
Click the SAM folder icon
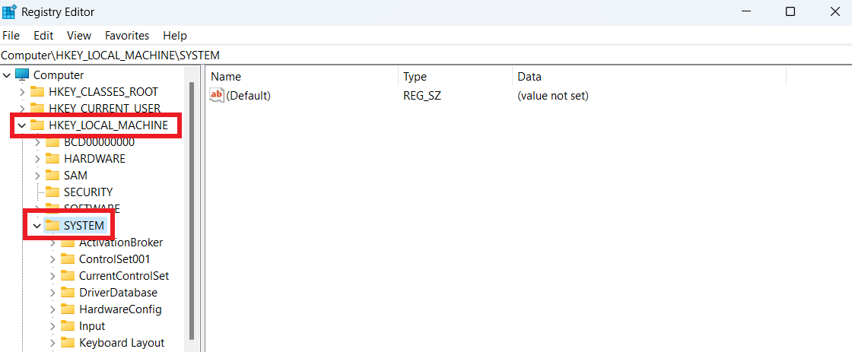[x=52, y=176]
